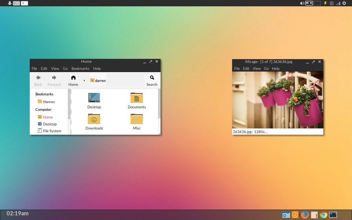
Task: Select the first window thumbnail in top panel
Action: click(17, 3)
